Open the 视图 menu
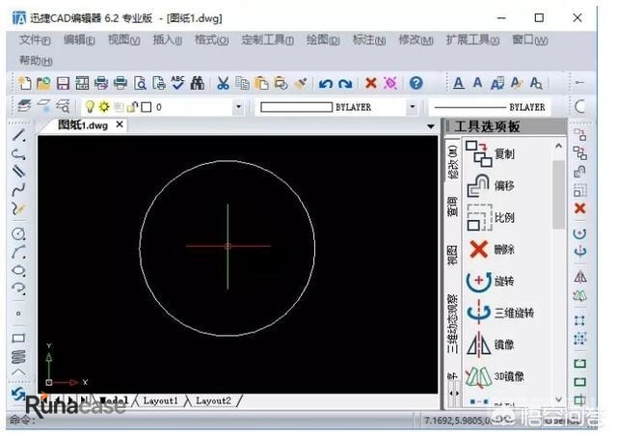Screen dimensions: 617x439 point(123,40)
